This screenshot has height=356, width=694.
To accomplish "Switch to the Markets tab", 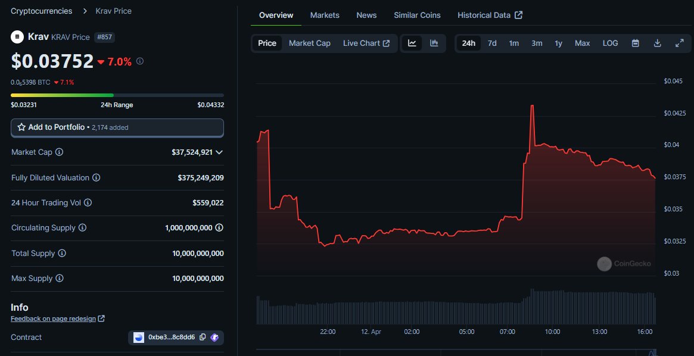I will pos(325,15).
